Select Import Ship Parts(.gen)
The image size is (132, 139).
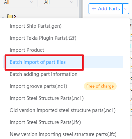tap(35, 26)
